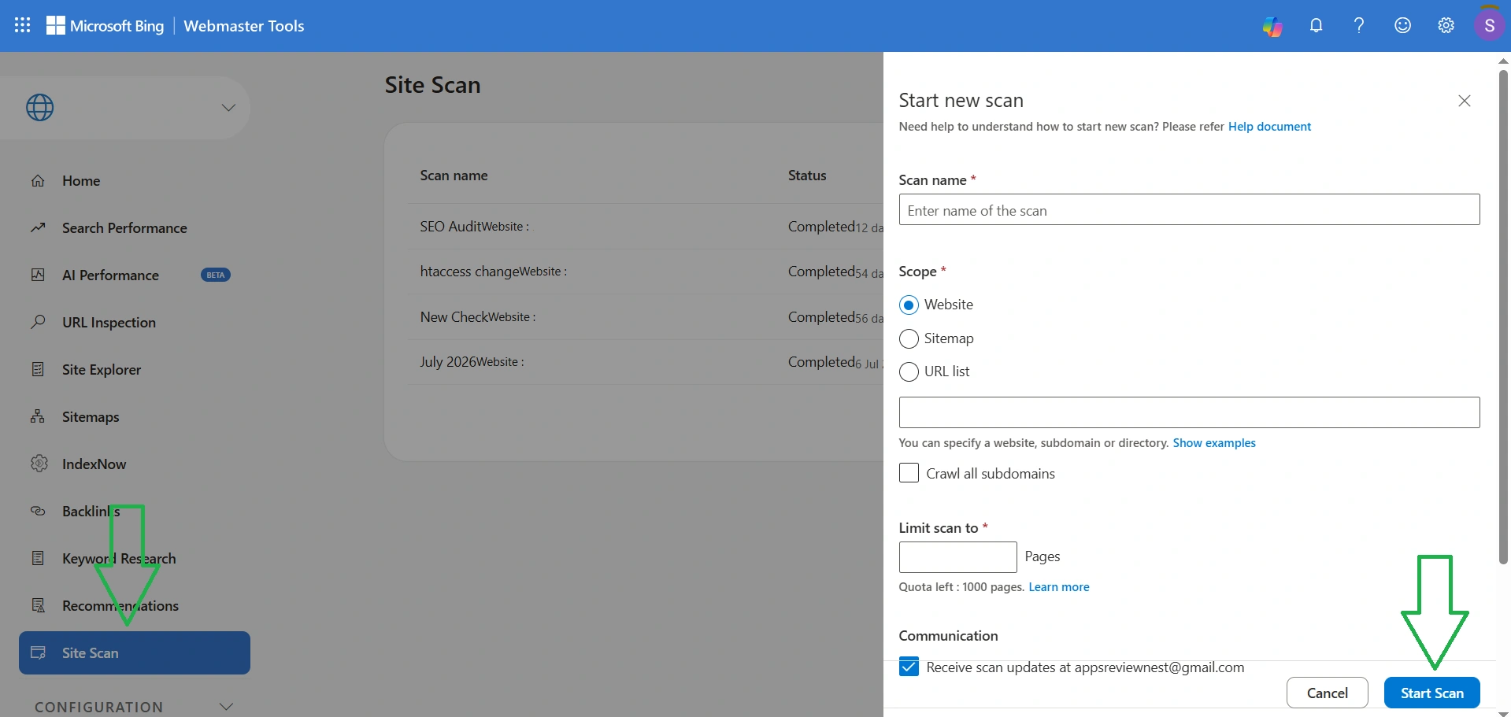The image size is (1511, 717).
Task: Click the Cancel button
Action: point(1328,693)
